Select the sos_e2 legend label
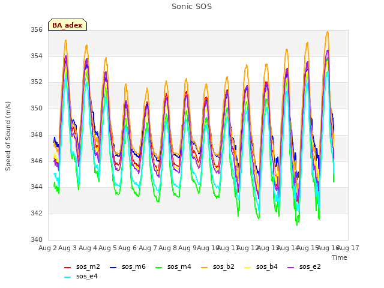This screenshot has width=384, height=288. (310, 266)
